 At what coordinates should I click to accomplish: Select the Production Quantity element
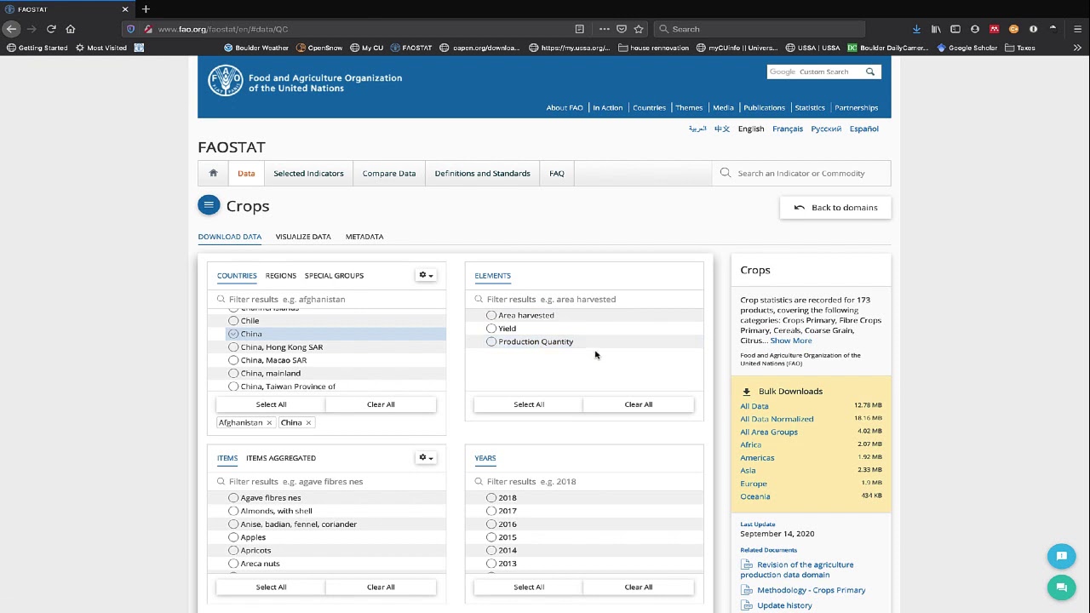click(491, 341)
